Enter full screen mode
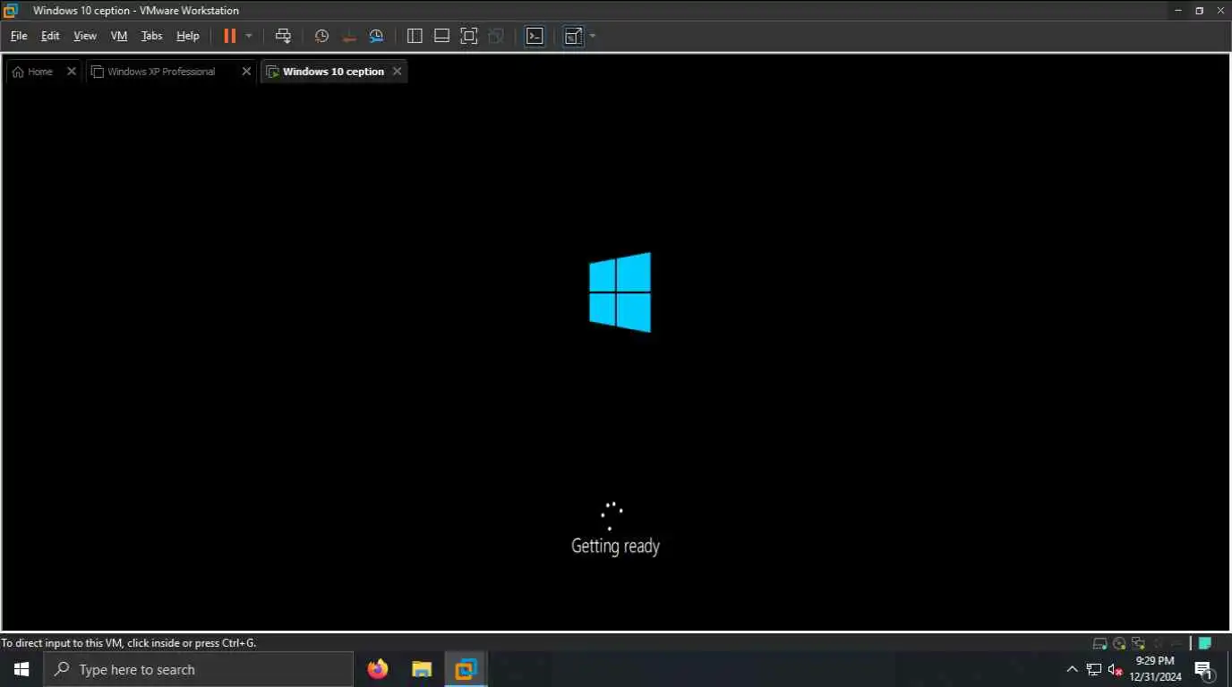 tap(469, 36)
